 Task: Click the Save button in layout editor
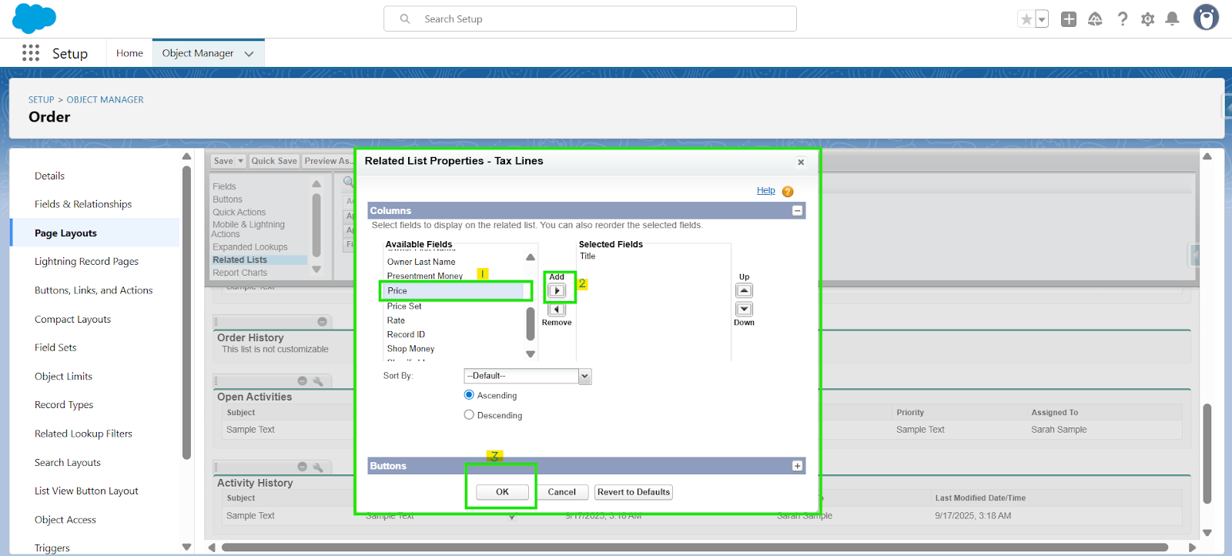[223, 161]
